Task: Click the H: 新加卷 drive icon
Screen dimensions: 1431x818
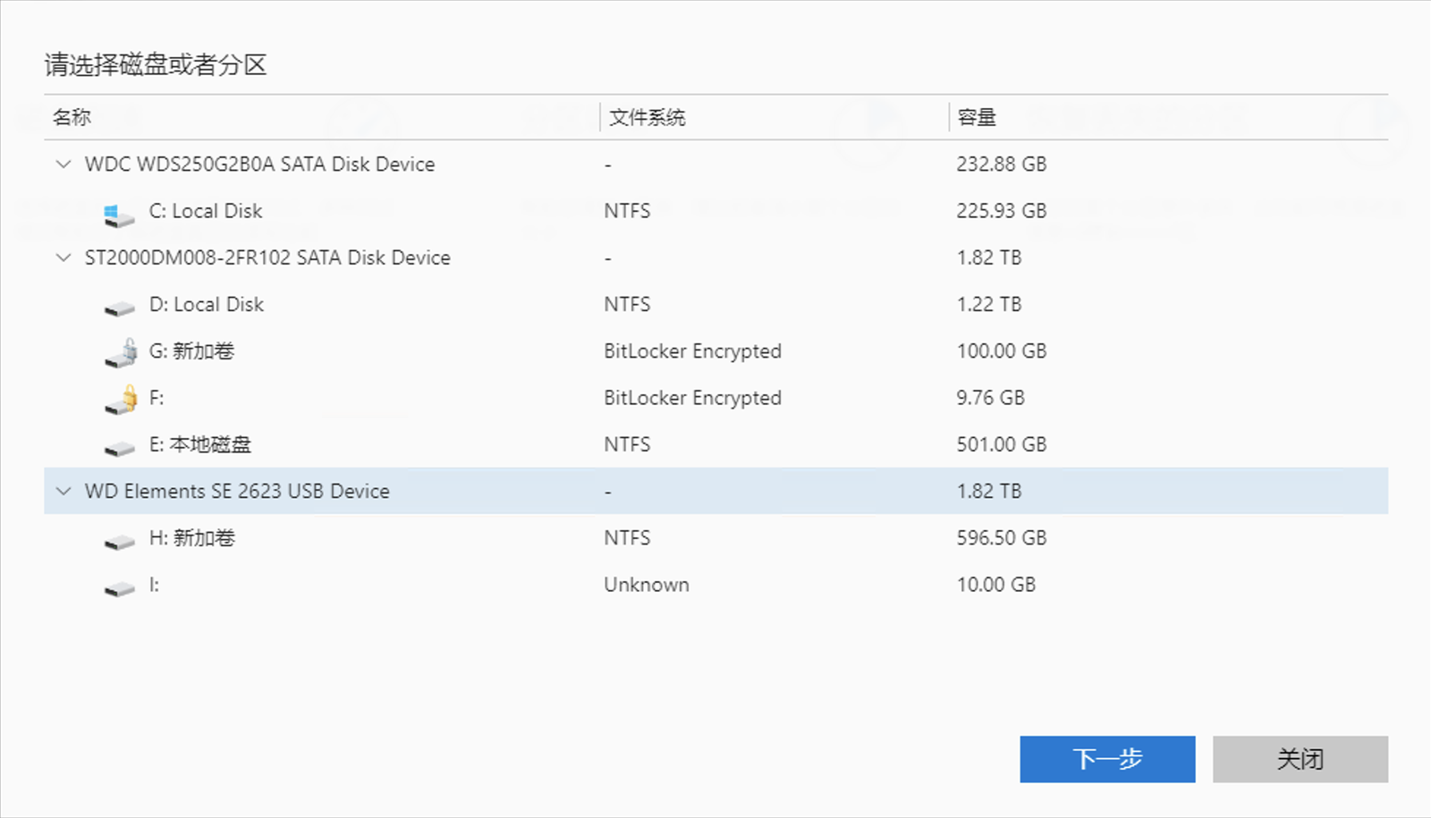Action: (119, 543)
